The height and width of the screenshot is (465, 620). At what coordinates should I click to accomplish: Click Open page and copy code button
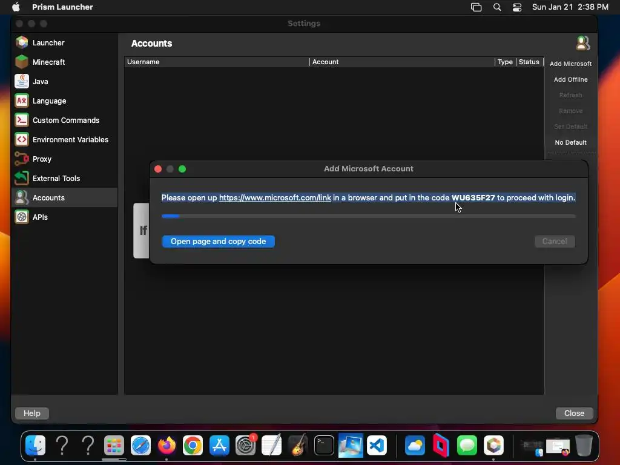pyautogui.click(x=218, y=241)
